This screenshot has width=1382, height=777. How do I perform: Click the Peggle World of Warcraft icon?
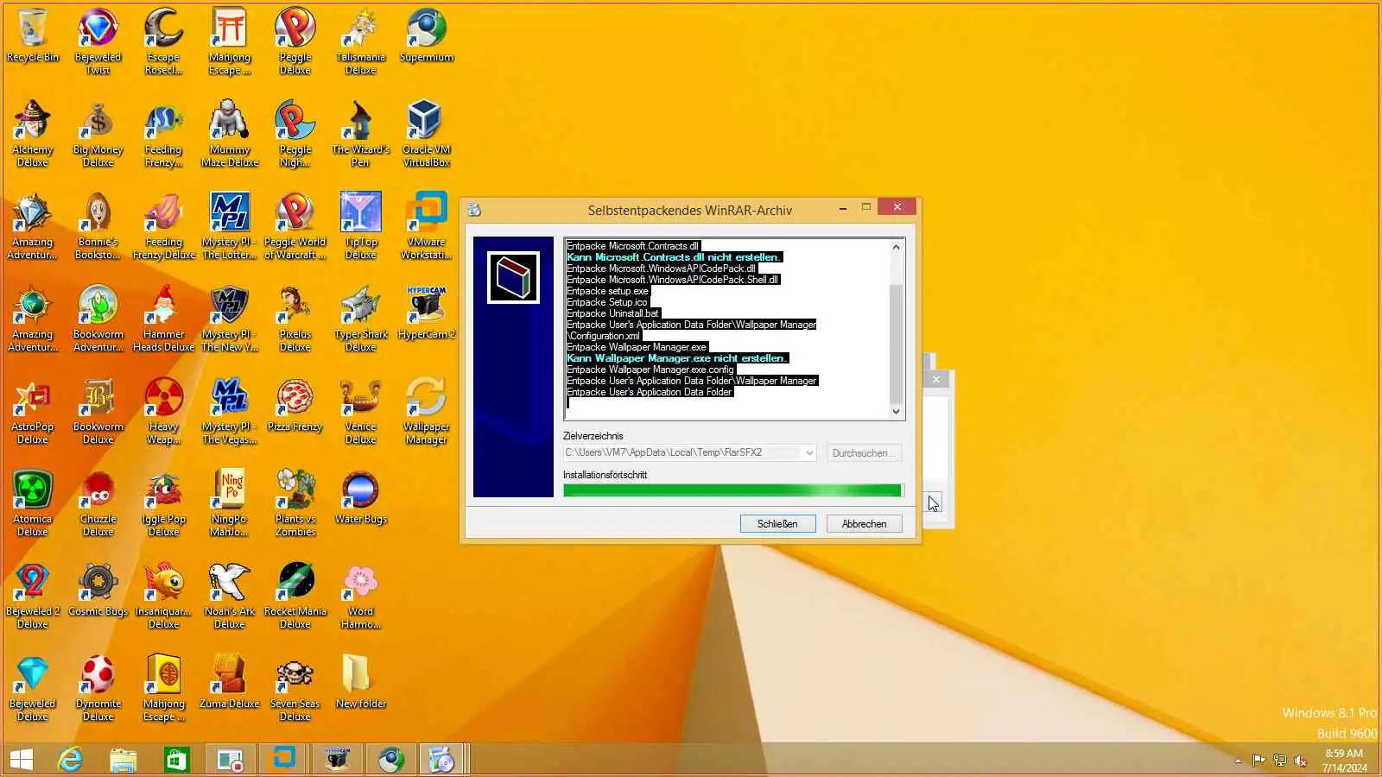point(295,226)
